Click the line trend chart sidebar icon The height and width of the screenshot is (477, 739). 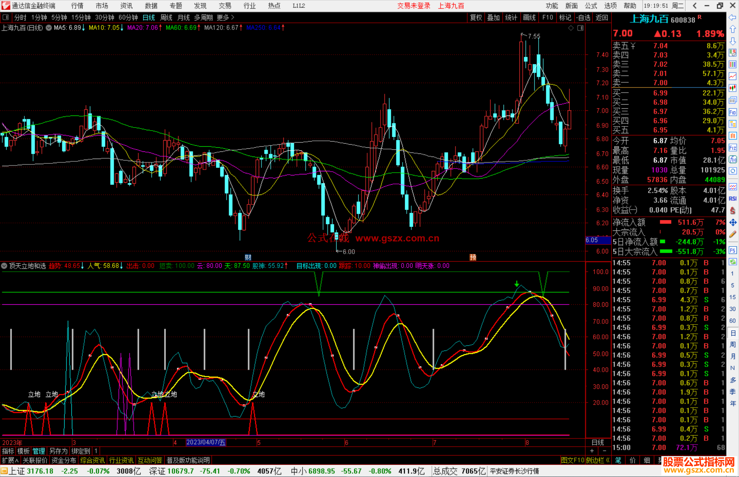pyautogui.click(x=732, y=76)
